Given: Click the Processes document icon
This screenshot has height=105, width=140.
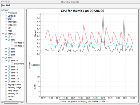Looking at the screenshot, I should tap(6, 13).
